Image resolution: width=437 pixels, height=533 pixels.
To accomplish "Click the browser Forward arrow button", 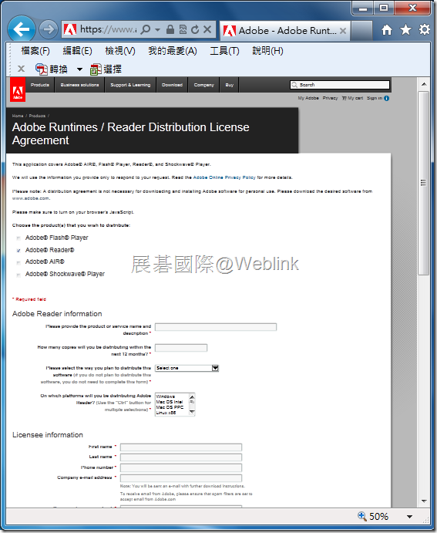I will pyautogui.click(x=49, y=29).
